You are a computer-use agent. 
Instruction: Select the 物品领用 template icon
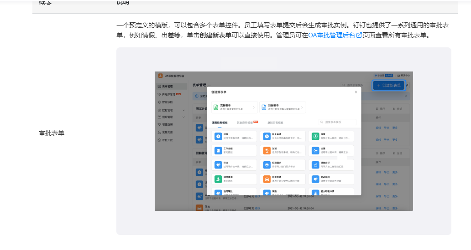315,179
